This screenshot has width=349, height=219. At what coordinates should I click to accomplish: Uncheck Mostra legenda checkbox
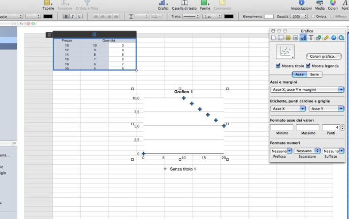pyautogui.click(x=308, y=66)
